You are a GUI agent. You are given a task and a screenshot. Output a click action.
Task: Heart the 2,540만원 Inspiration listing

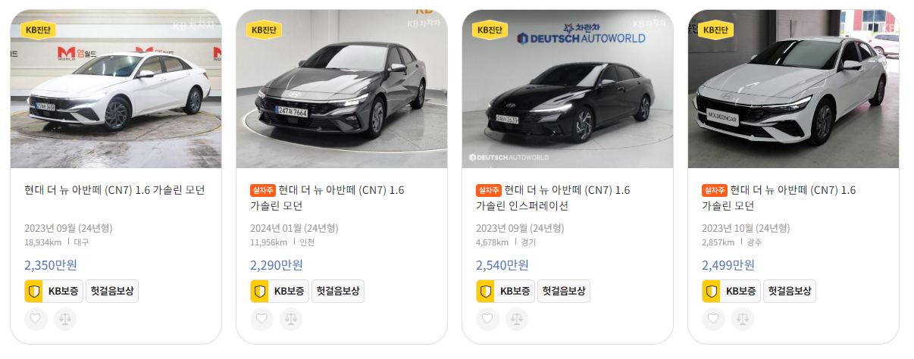coord(487,319)
